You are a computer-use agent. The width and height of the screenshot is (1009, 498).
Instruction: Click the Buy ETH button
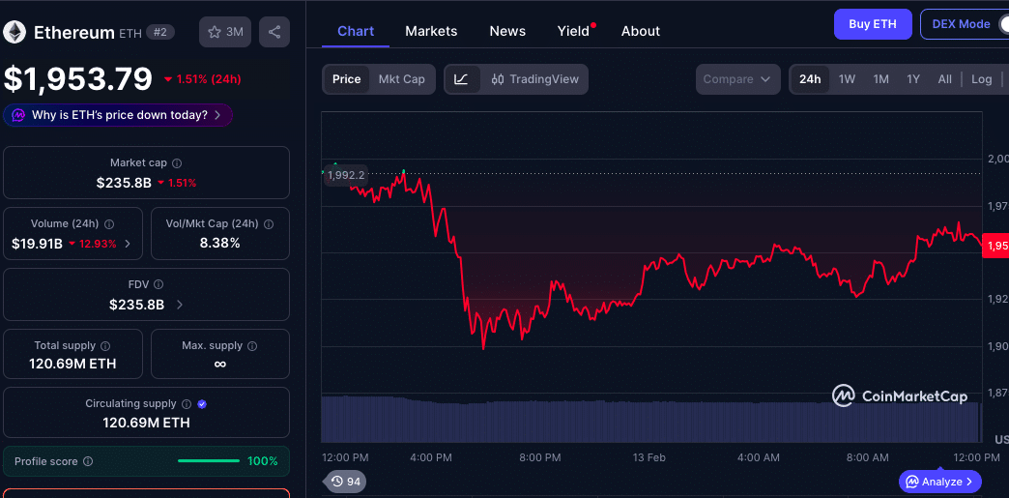tap(873, 24)
